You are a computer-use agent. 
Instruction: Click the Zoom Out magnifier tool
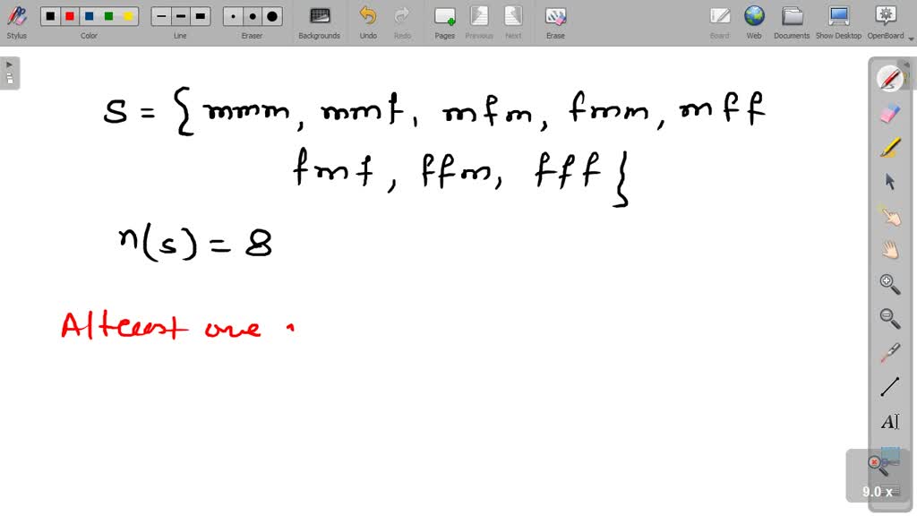[x=889, y=318]
